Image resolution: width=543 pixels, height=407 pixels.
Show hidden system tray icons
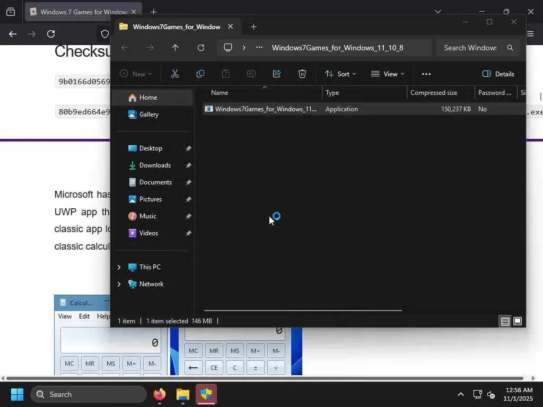click(461, 394)
